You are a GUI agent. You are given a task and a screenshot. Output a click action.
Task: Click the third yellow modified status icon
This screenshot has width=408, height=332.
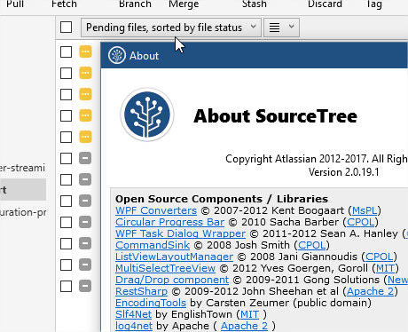pos(85,94)
